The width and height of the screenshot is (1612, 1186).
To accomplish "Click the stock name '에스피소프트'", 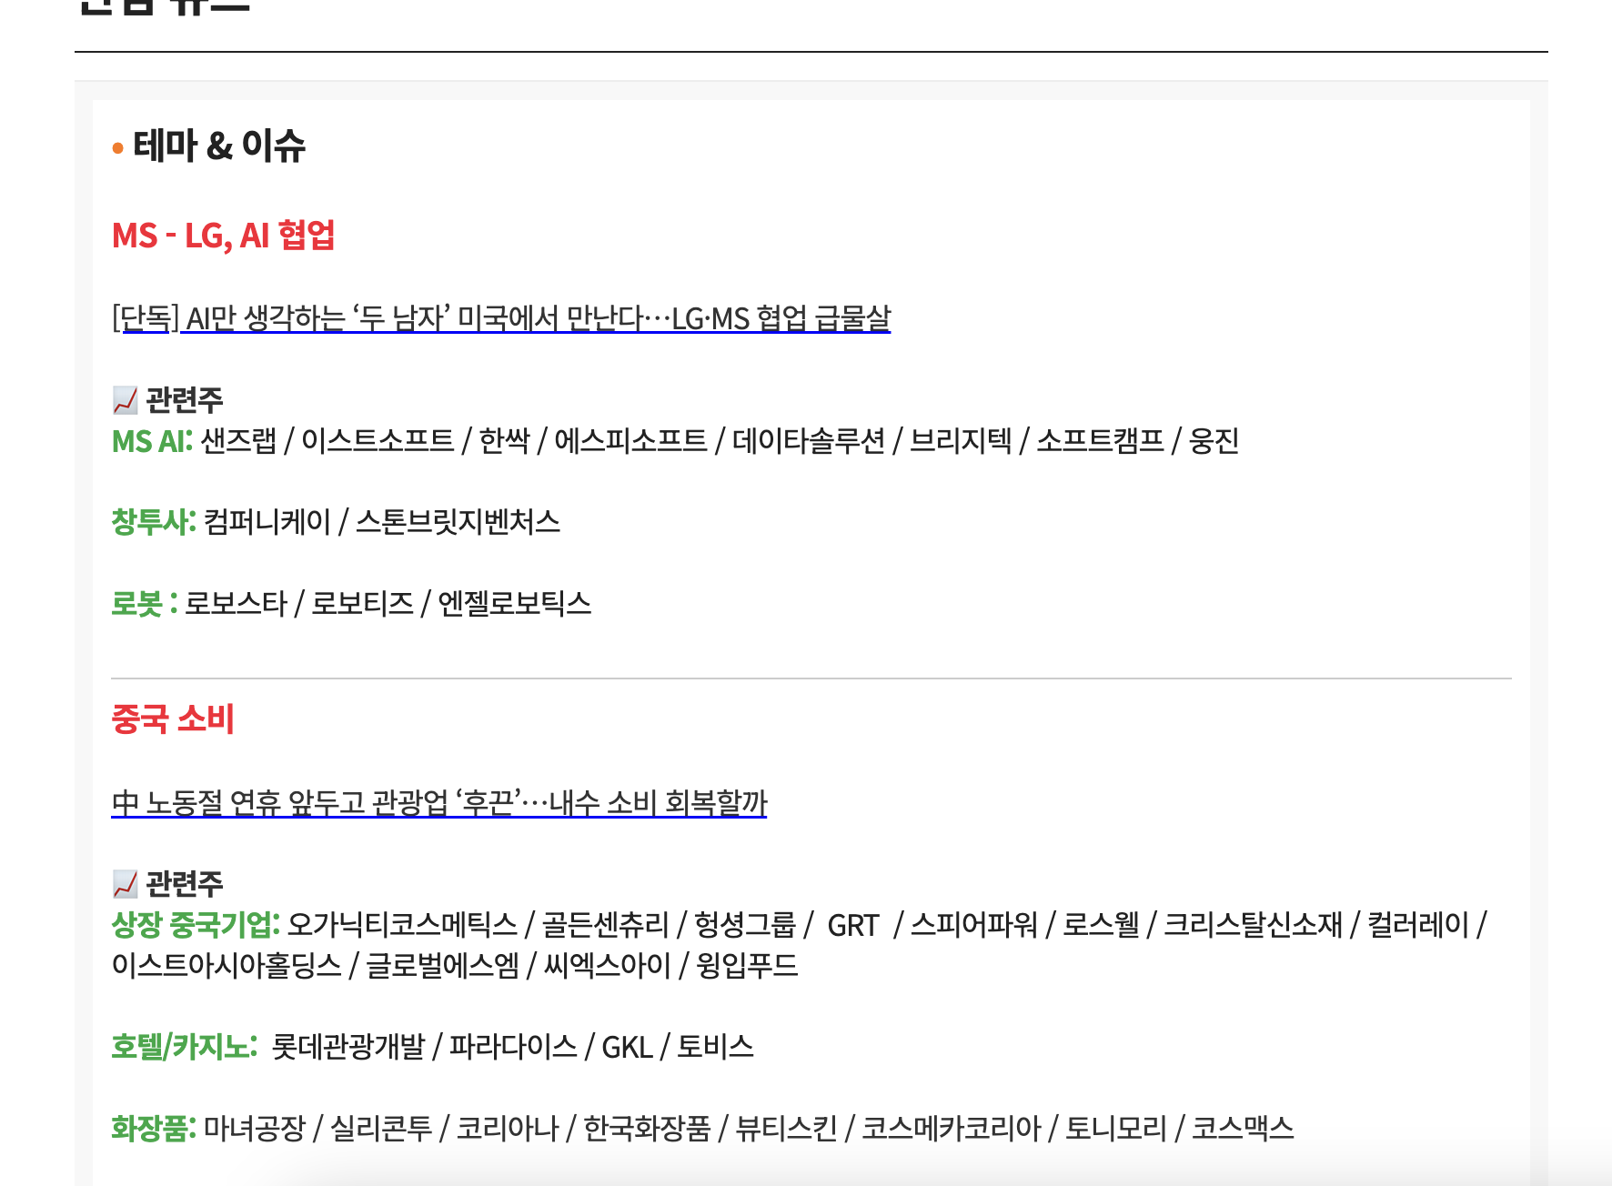I will (x=630, y=441).
